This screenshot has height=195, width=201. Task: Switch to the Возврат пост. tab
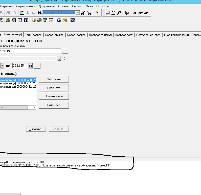pyautogui.click(x=124, y=35)
